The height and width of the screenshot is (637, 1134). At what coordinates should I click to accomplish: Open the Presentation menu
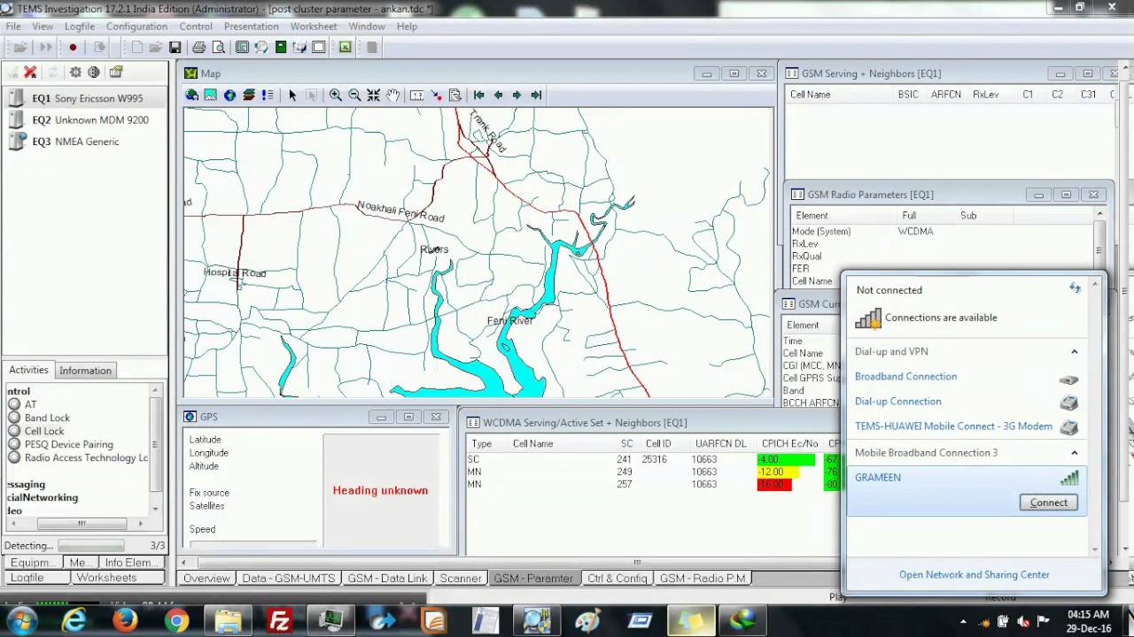tap(251, 27)
